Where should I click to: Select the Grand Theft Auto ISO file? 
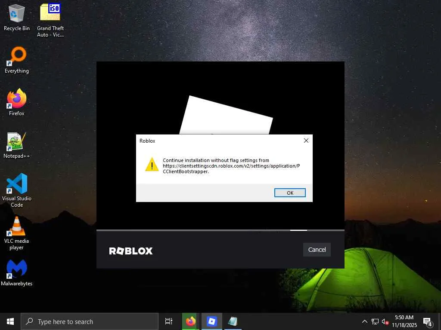pyautogui.click(x=50, y=20)
